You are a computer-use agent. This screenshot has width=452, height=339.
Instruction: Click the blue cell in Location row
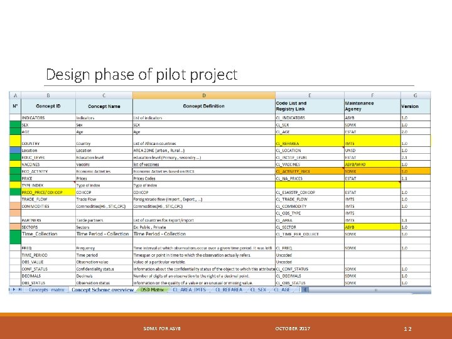point(15,151)
